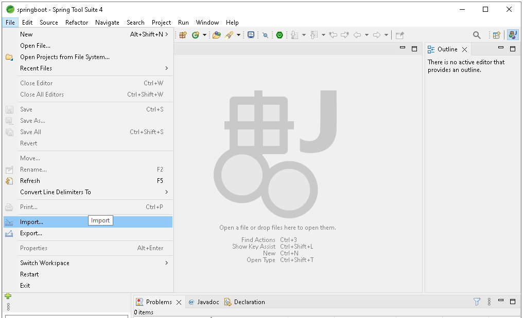The height and width of the screenshot is (318, 523).
Task: Click Exit in the File menu
Action: click(x=88, y=286)
